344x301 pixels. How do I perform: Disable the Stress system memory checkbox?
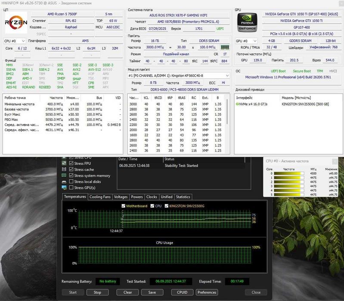pos(71,175)
